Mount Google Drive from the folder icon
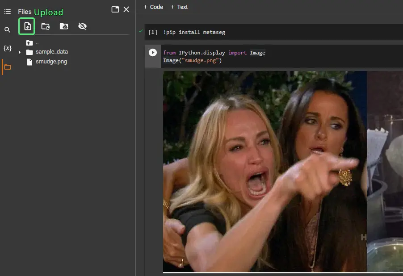Image resolution: width=403 pixels, height=276 pixels. coord(64,26)
